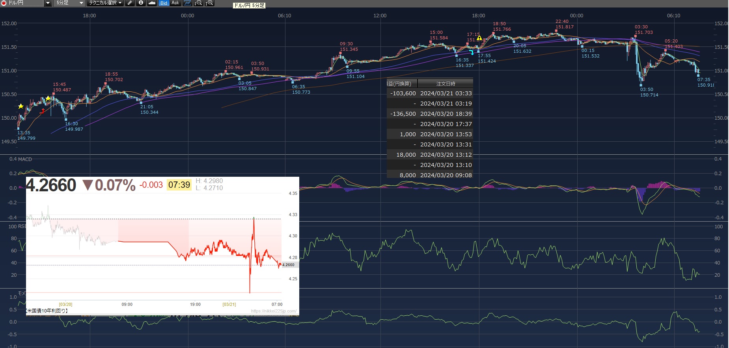Click the cyan arrow marker near 17:55
This screenshot has height=348, width=729.
point(471,52)
